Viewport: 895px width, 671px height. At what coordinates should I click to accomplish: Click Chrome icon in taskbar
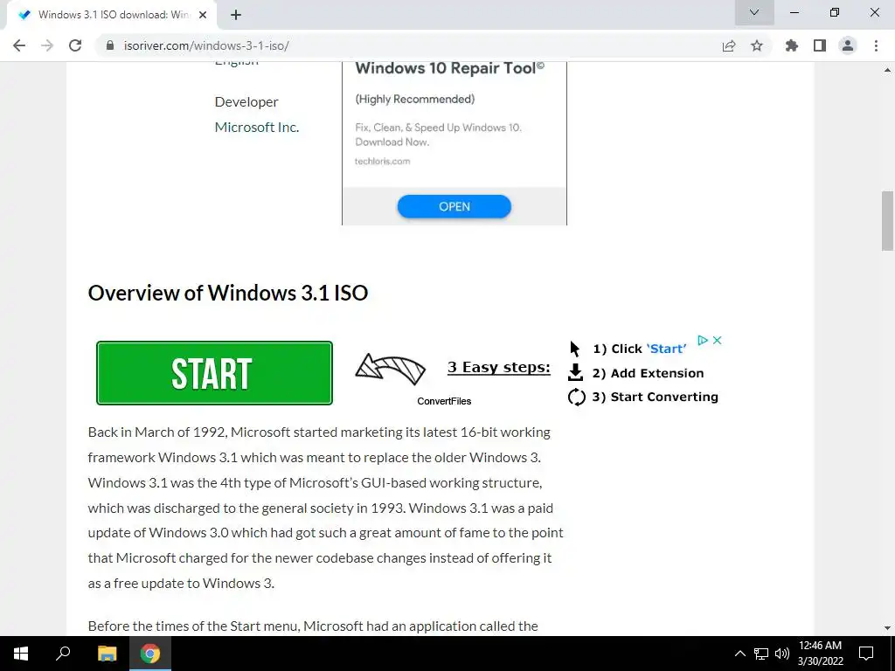click(150, 654)
